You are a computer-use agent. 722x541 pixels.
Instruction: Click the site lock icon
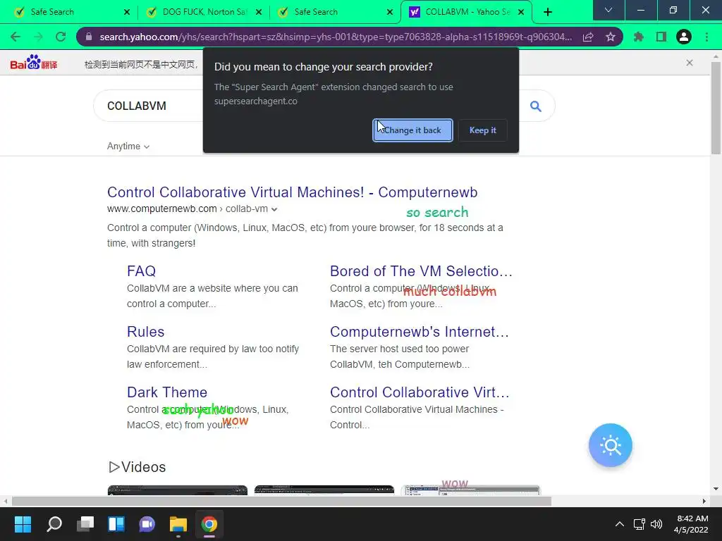point(88,37)
